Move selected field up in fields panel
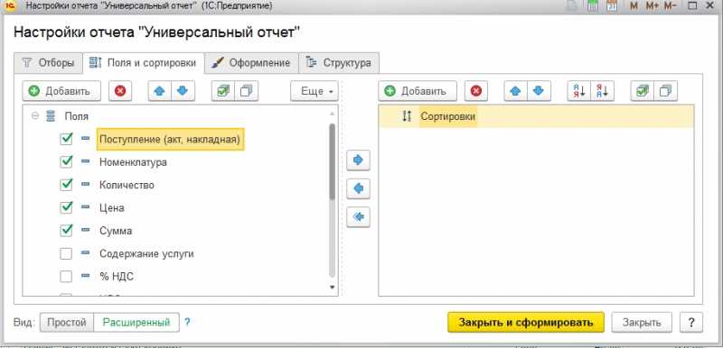723x348 pixels. coord(160,91)
